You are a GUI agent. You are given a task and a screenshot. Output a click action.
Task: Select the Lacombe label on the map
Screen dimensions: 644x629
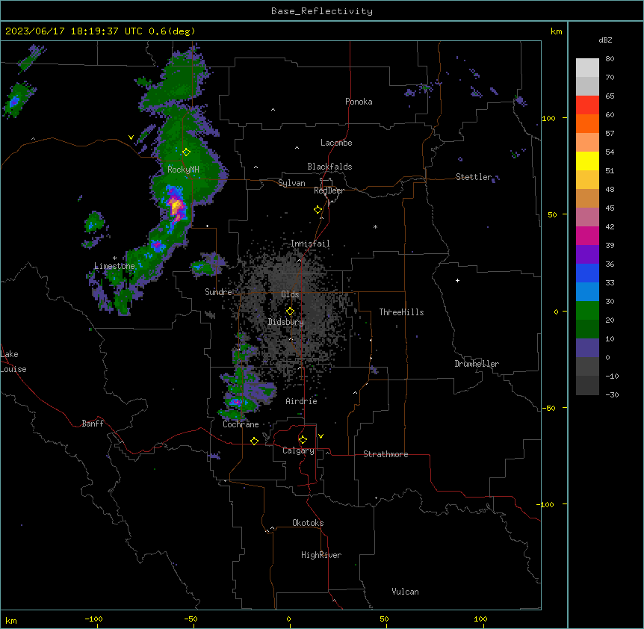coord(336,143)
